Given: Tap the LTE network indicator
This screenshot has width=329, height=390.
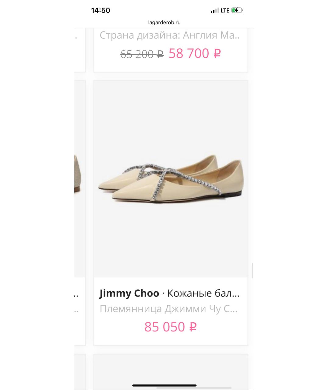Looking at the screenshot, I should pos(225,11).
